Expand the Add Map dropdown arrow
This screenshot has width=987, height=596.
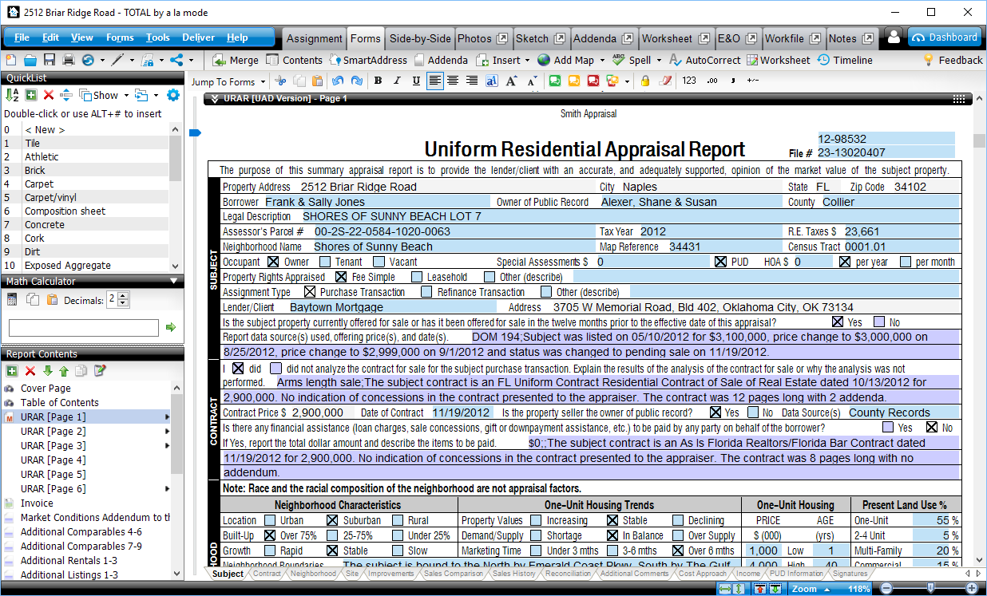pos(601,60)
